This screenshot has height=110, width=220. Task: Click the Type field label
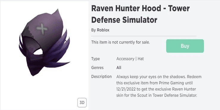tap(96, 59)
